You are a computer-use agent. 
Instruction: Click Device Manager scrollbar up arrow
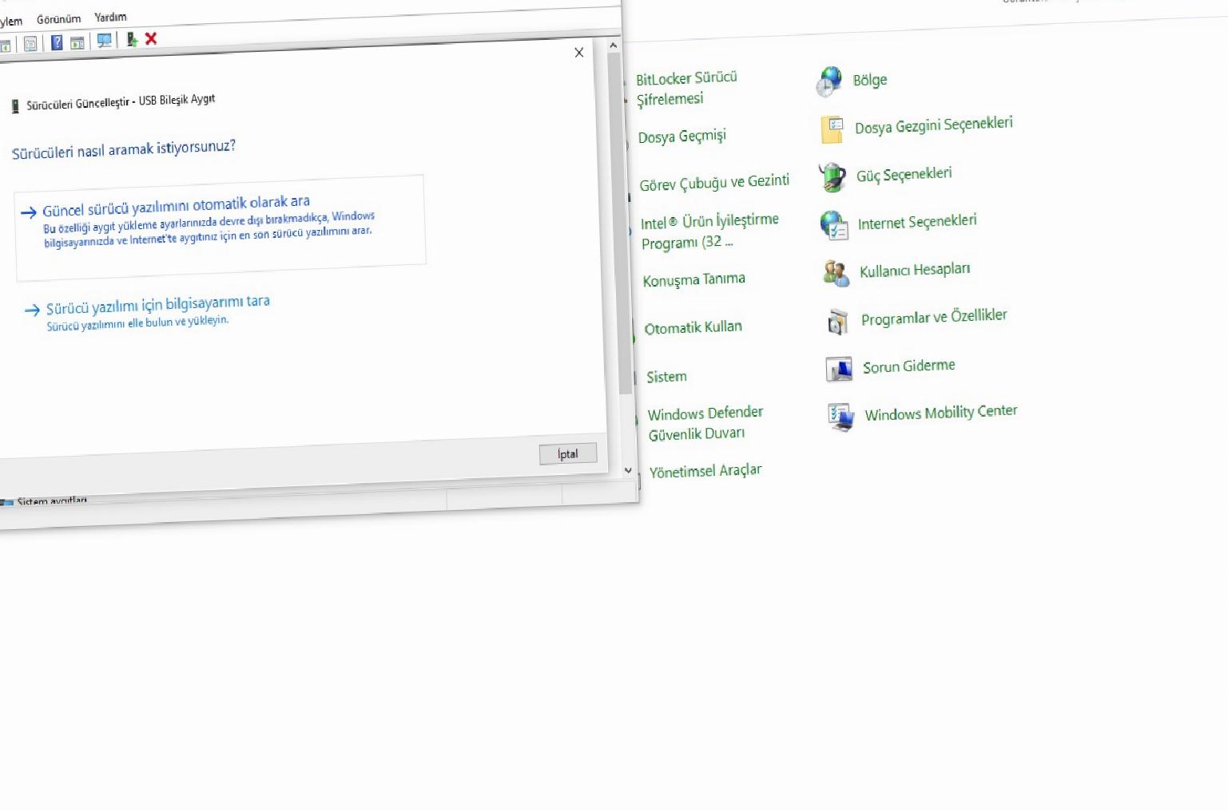click(x=614, y=45)
